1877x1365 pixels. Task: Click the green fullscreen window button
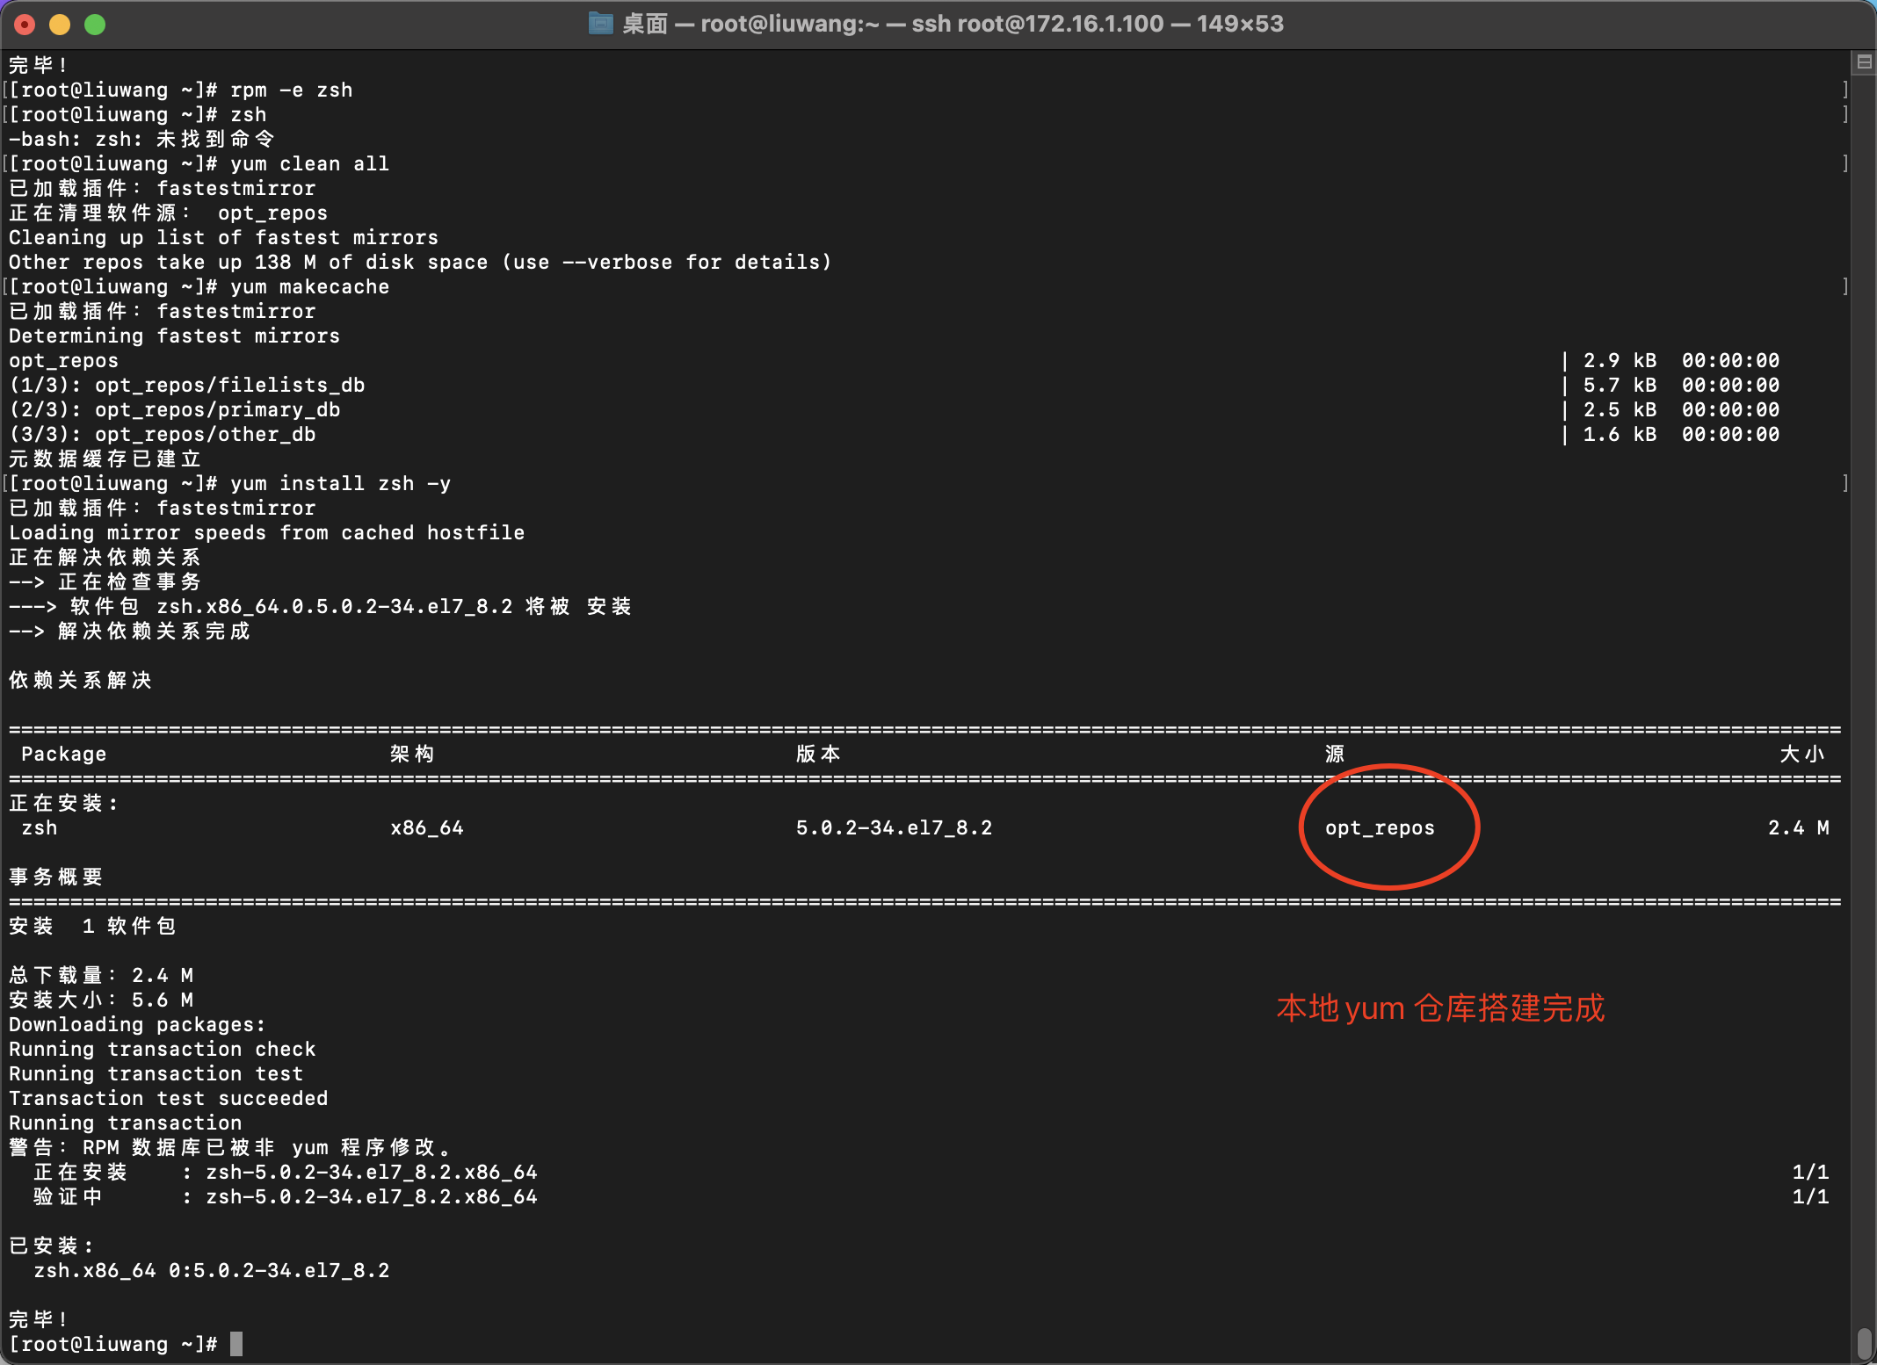pos(95,25)
